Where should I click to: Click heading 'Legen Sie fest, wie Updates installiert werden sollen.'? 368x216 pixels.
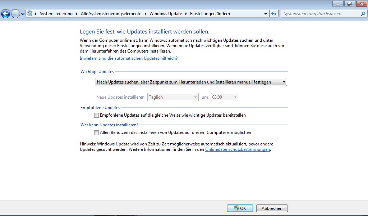(144, 31)
